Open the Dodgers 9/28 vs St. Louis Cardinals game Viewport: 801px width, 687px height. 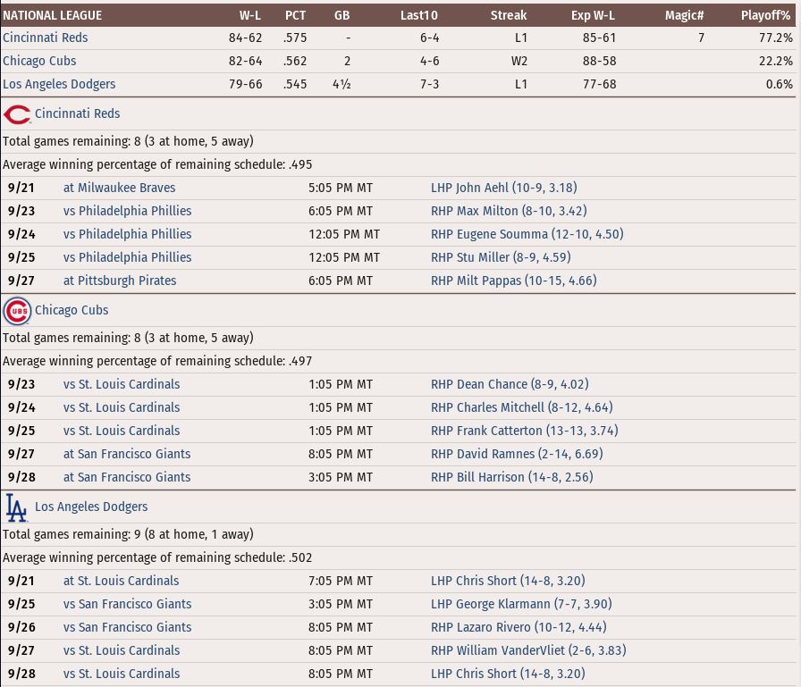pos(122,674)
